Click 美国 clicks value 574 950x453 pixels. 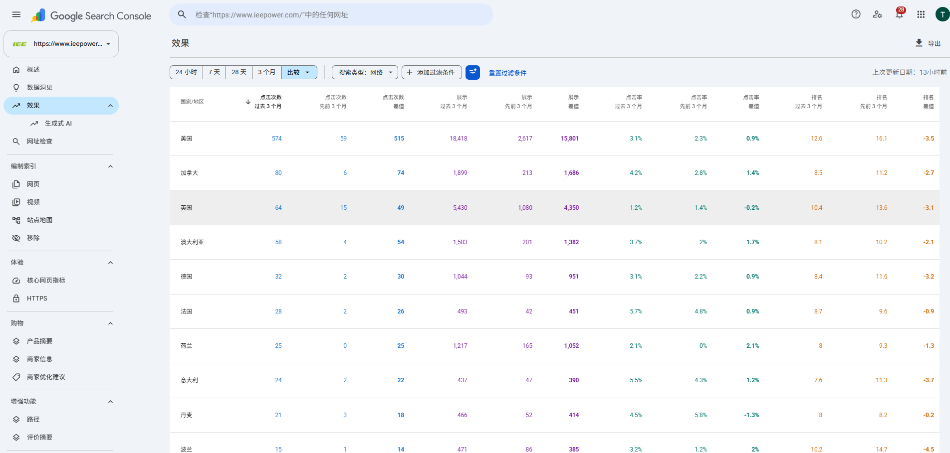(x=277, y=139)
